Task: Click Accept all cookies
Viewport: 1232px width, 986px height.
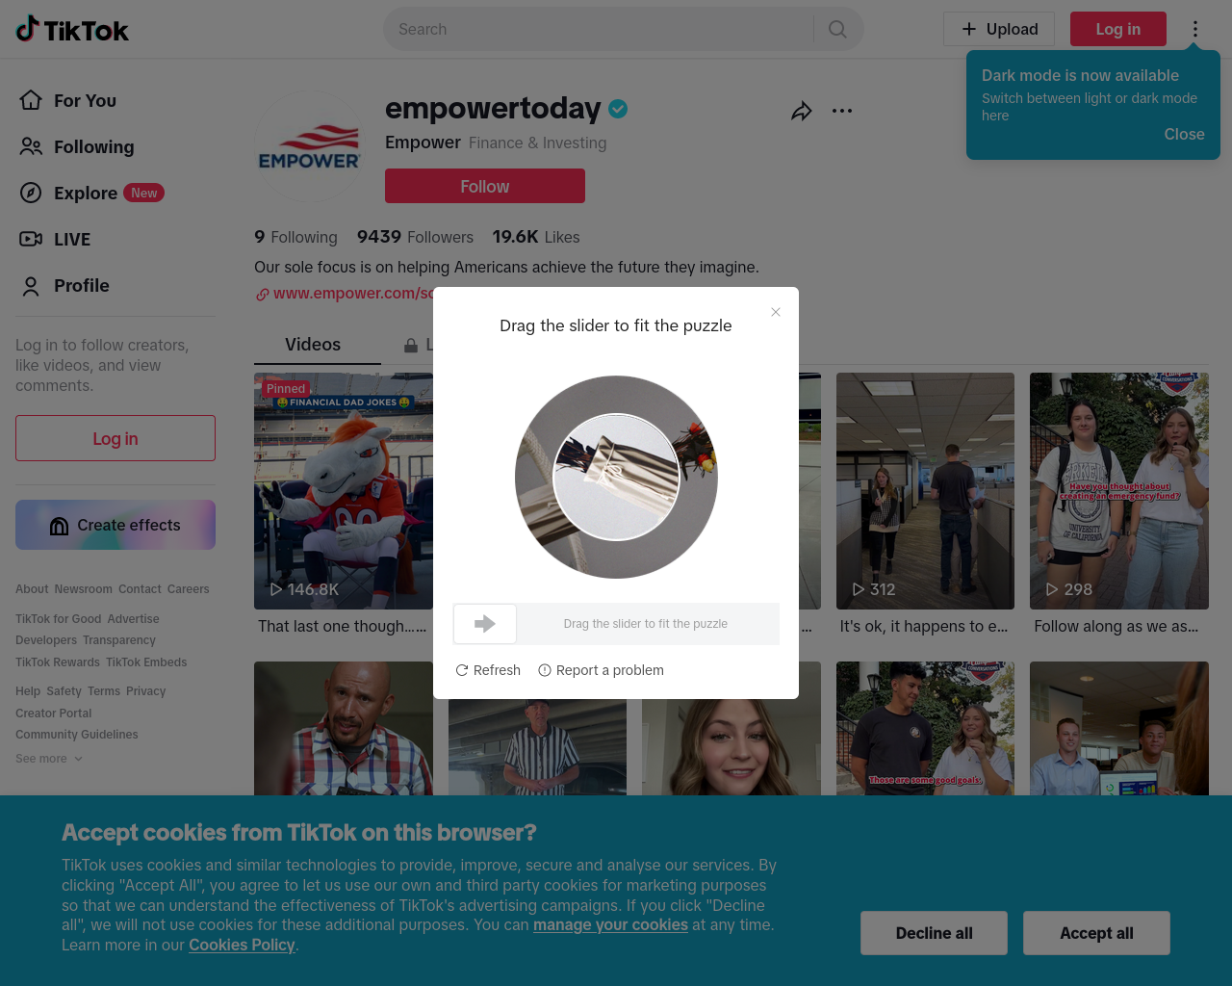Action: tap(1096, 933)
